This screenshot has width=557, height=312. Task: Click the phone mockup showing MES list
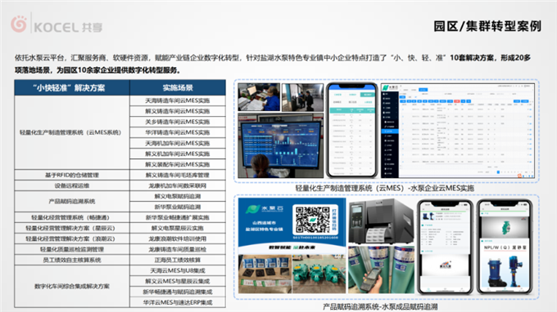click(x=351, y=130)
